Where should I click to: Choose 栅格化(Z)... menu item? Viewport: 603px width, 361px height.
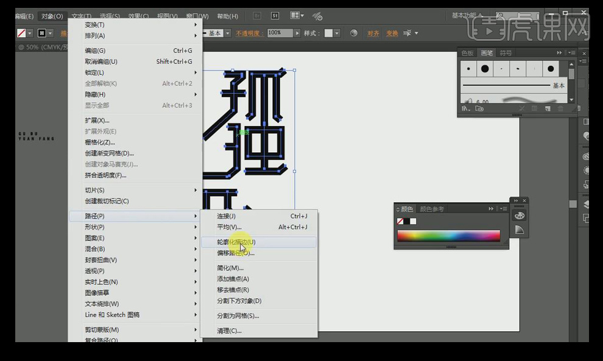coord(135,142)
